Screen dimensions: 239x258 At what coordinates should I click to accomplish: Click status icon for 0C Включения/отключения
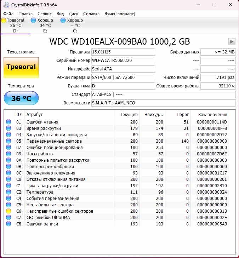coord(8,173)
